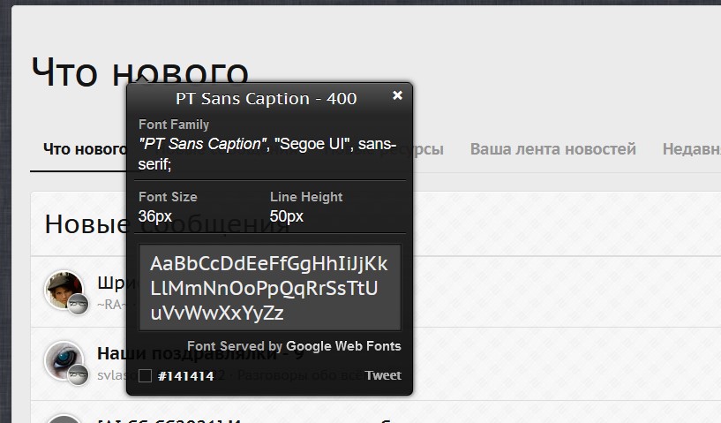The image size is (721, 423).
Task: Open the Недавн... tab at right edge
Action: pos(692,149)
